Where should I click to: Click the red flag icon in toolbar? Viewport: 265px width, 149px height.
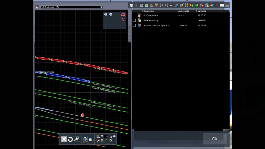pyautogui.click(x=217, y=5)
